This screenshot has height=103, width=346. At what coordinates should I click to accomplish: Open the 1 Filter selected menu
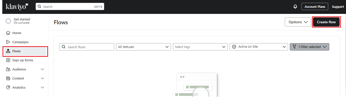[309, 47]
